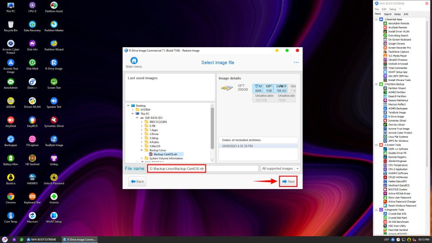Click the Back button

pos(137,181)
